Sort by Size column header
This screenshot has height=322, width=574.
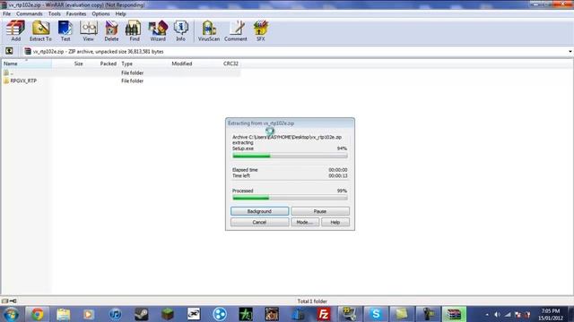pos(78,64)
